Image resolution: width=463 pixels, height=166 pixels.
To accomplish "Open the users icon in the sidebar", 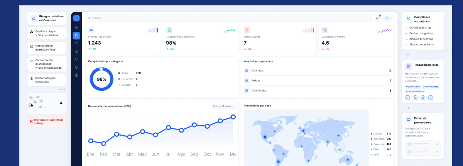I will click(76, 43).
